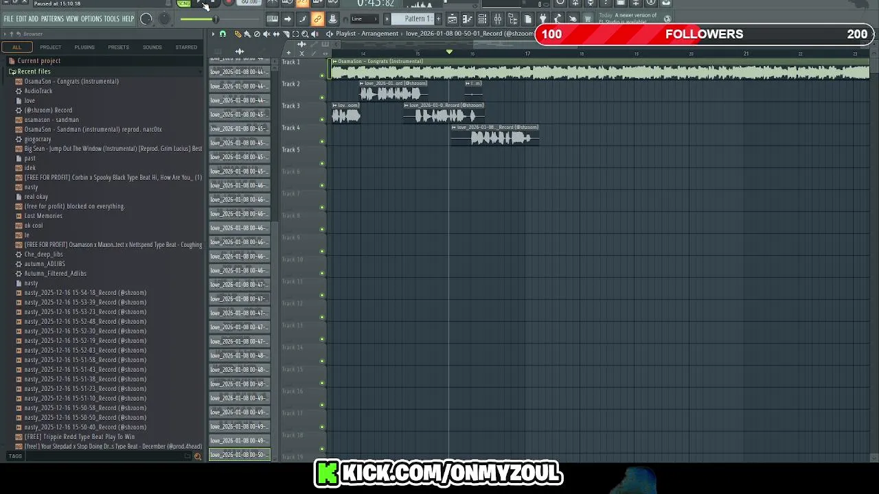Open the FILE menu
This screenshot has height=494, width=879.
pos(9,19)
